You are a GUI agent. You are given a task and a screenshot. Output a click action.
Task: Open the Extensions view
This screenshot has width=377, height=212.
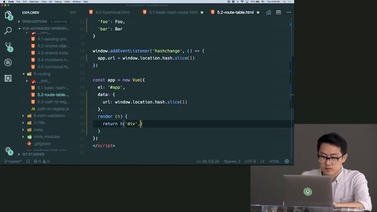pyautogui.click(x=8, y=78)
